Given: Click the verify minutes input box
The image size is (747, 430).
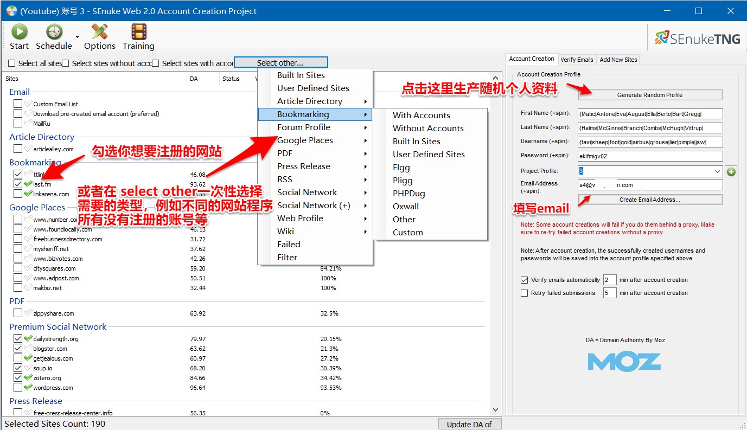Looking at the screenshot, I should (609, 280).
